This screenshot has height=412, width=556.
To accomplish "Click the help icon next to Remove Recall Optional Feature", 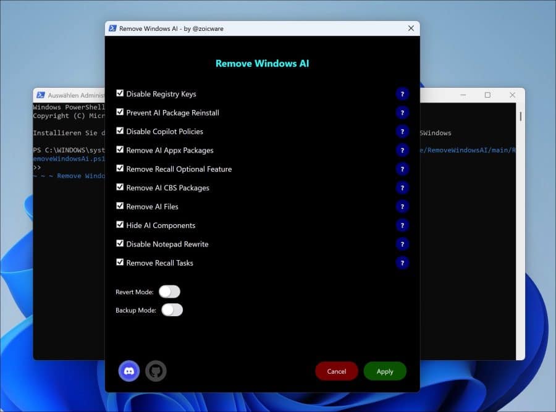I will 402,169.
